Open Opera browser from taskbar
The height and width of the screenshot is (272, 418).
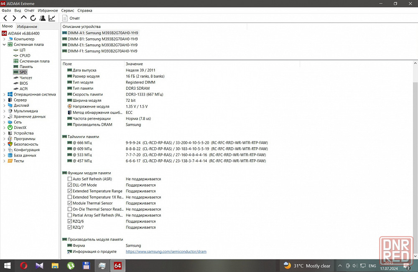(24, 266)
